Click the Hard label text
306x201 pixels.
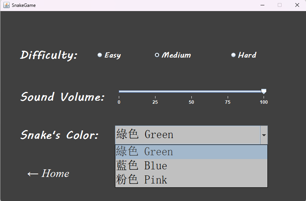pyautogui.click(x=247, y=55)
